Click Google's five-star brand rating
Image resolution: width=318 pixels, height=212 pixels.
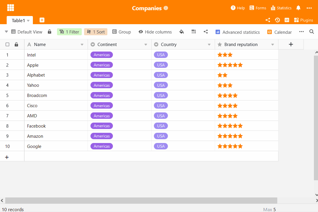(x=230, y=146)
